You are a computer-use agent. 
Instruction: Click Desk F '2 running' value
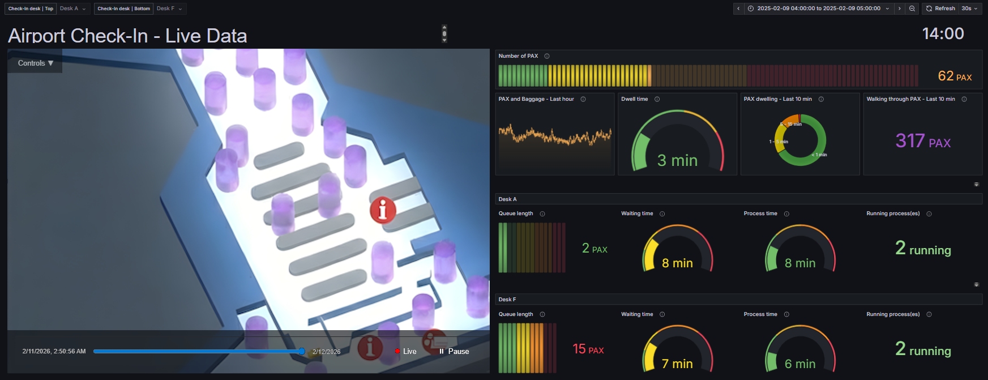point(923,349)
